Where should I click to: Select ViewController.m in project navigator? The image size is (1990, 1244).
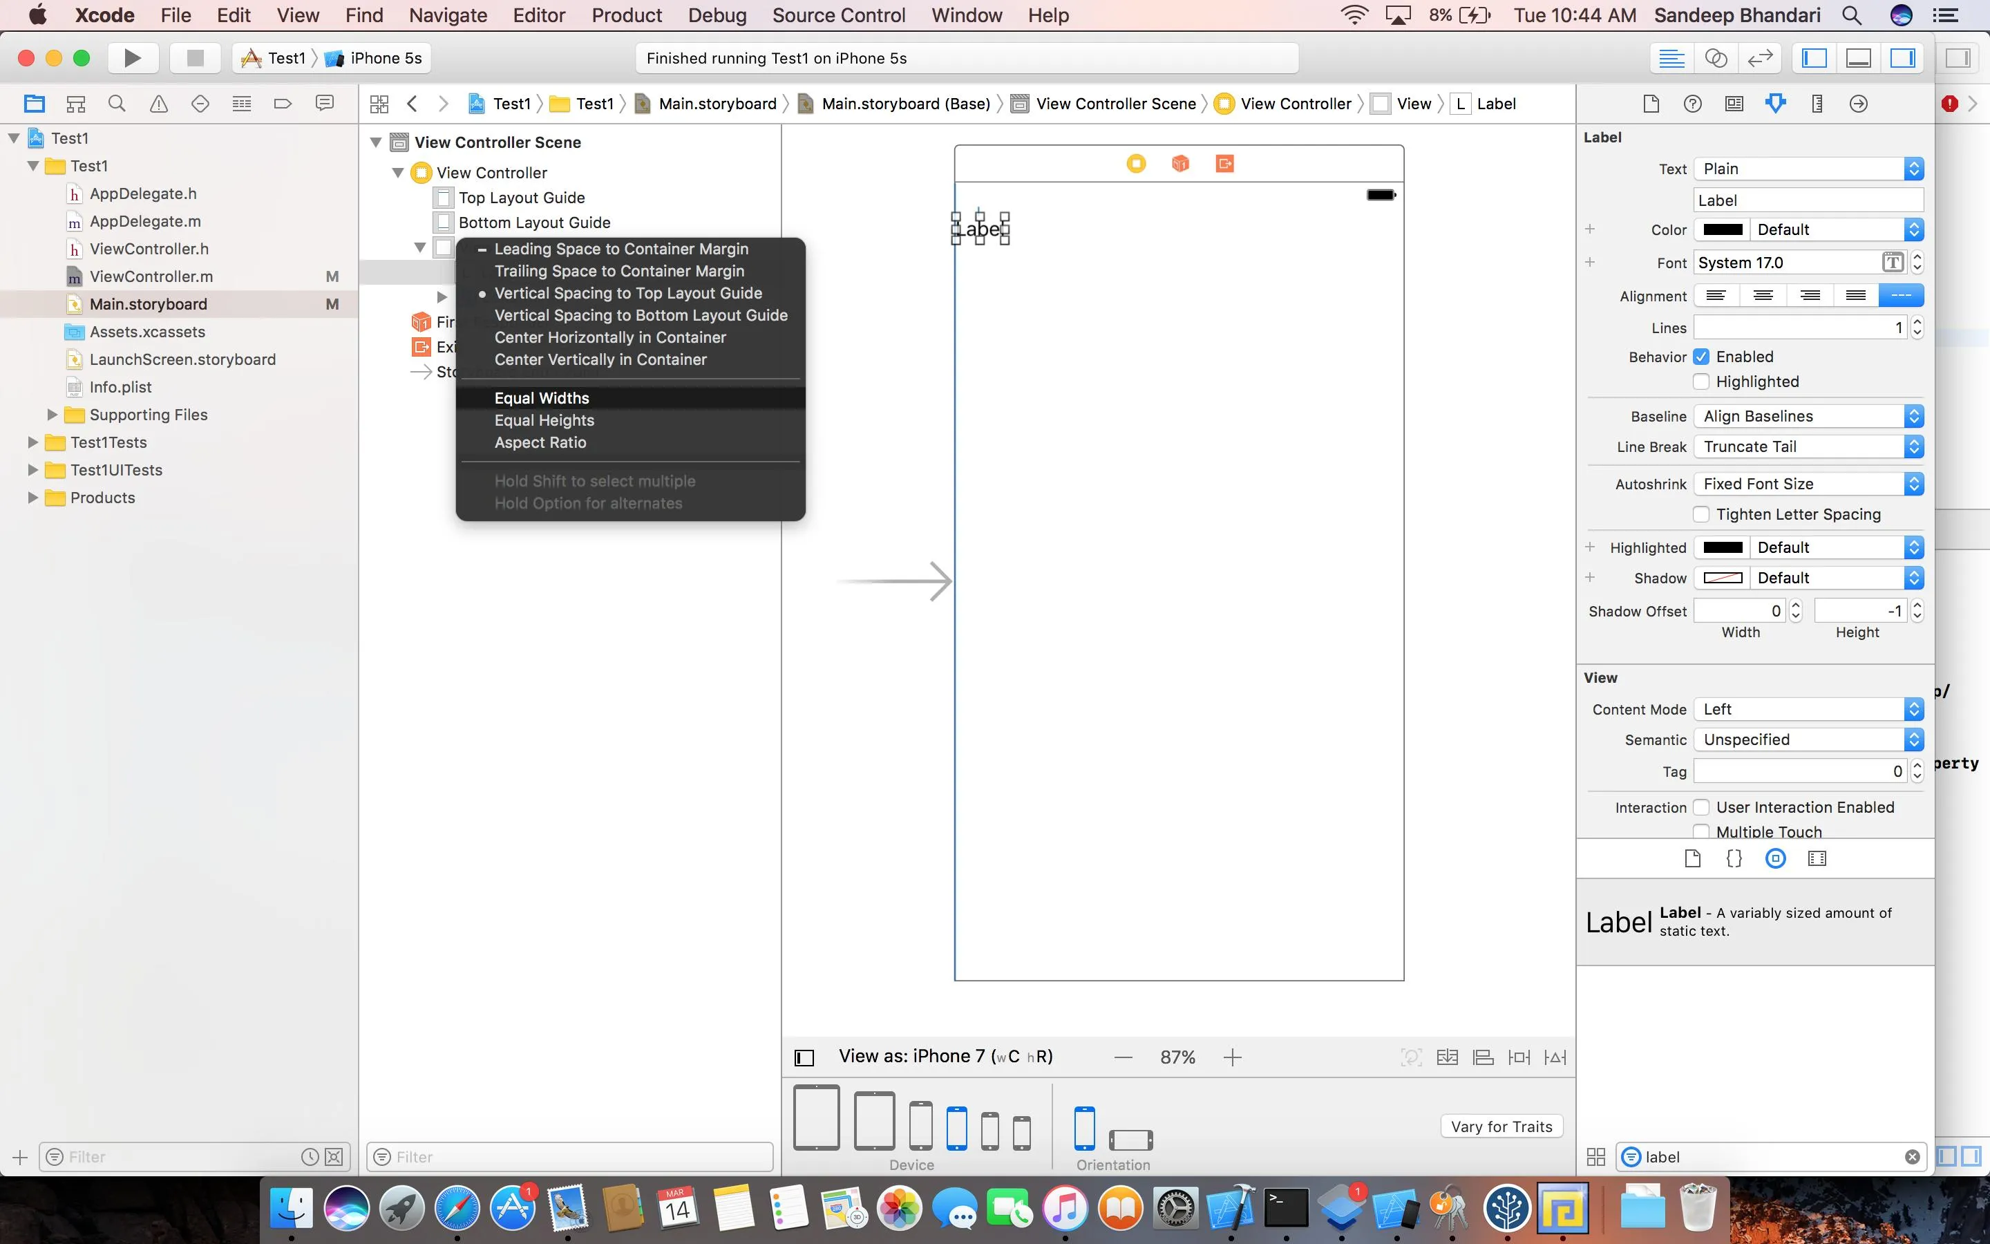click(151, 276)
